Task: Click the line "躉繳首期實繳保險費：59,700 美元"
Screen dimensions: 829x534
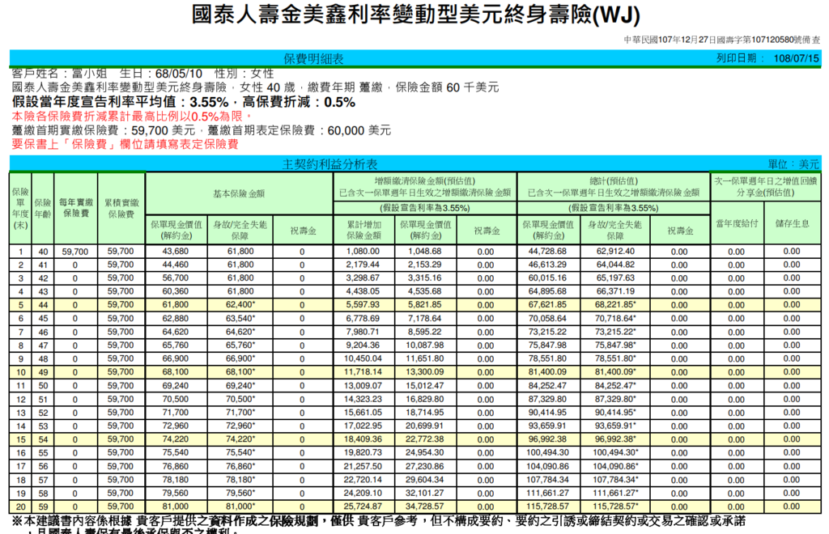Action: 104,130
